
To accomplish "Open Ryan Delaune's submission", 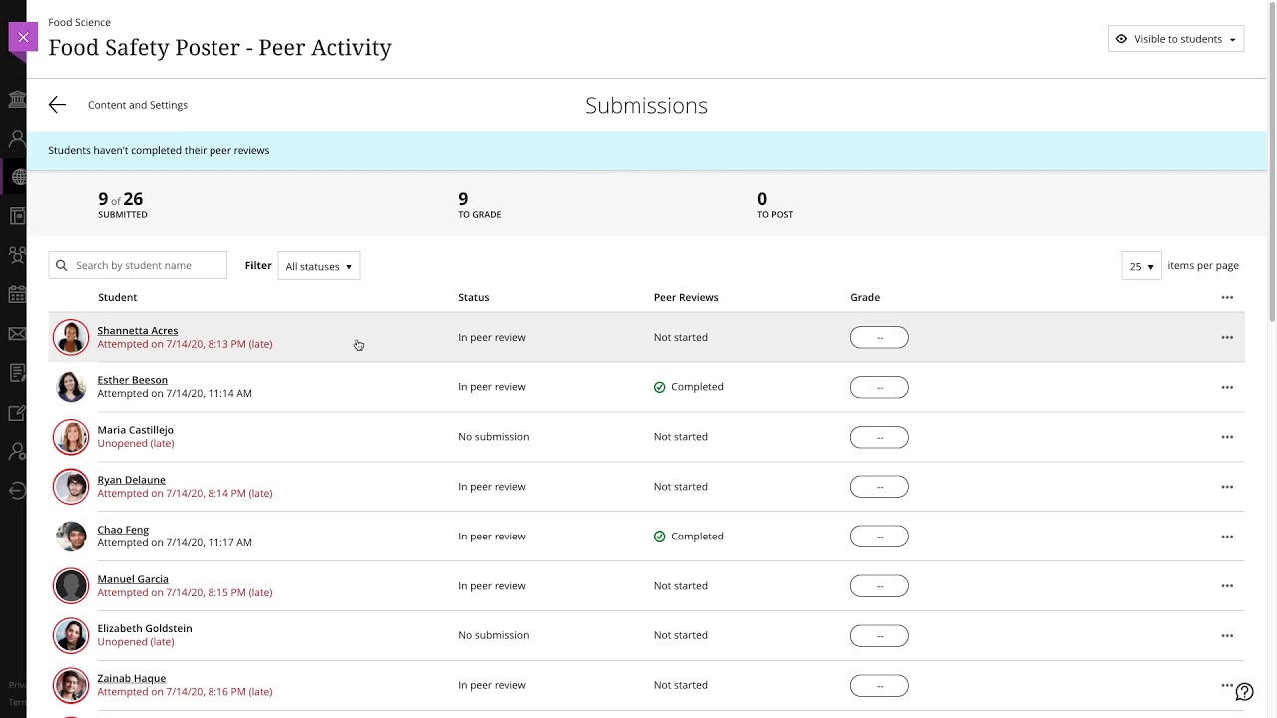I will tap(131, 480).
